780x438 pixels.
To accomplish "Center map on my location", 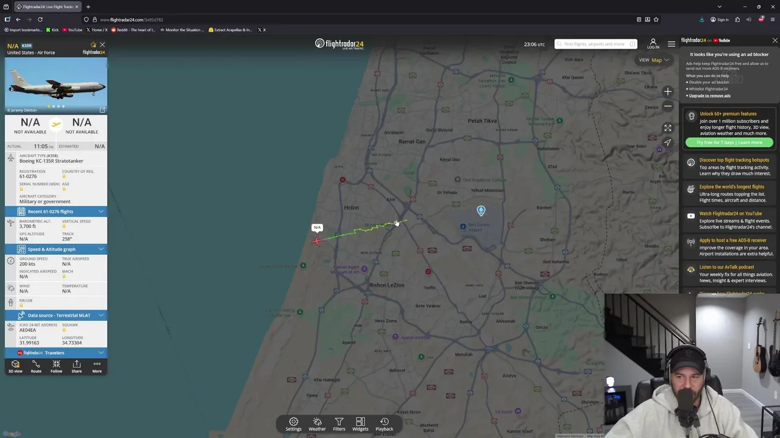I will point(668,143).
